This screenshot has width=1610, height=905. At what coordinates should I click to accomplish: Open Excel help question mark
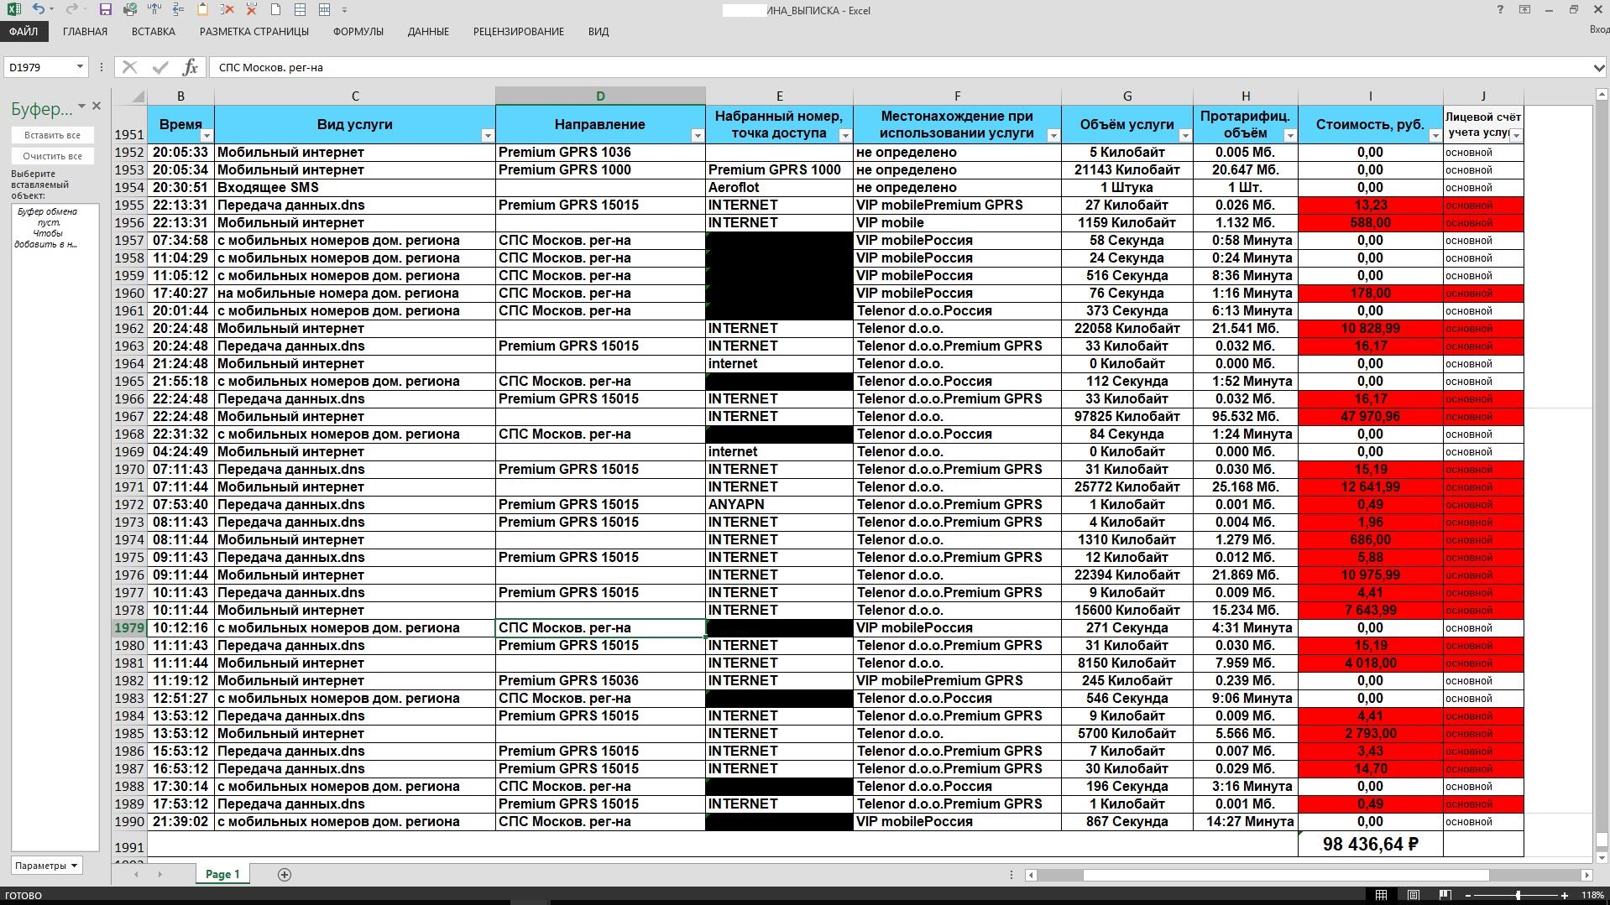pos(1500,9)
